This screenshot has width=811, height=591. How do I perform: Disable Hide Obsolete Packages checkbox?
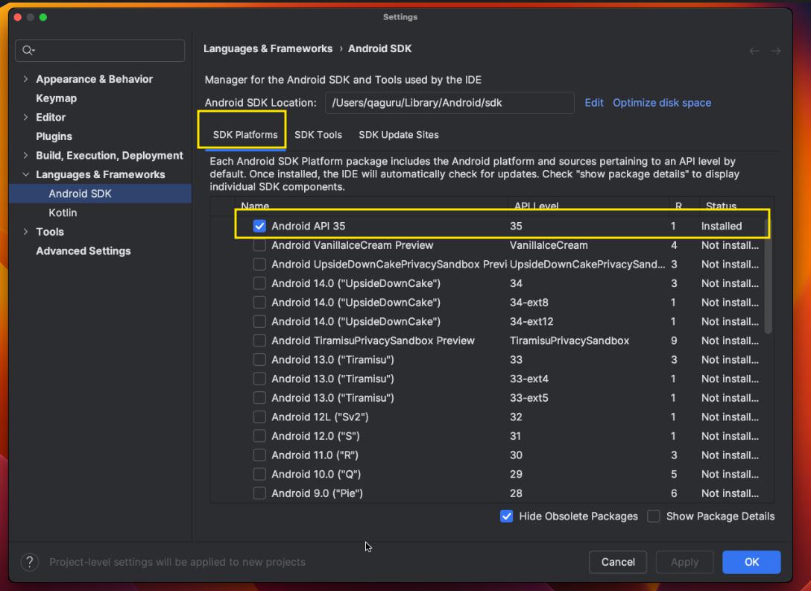click(506, 516)
